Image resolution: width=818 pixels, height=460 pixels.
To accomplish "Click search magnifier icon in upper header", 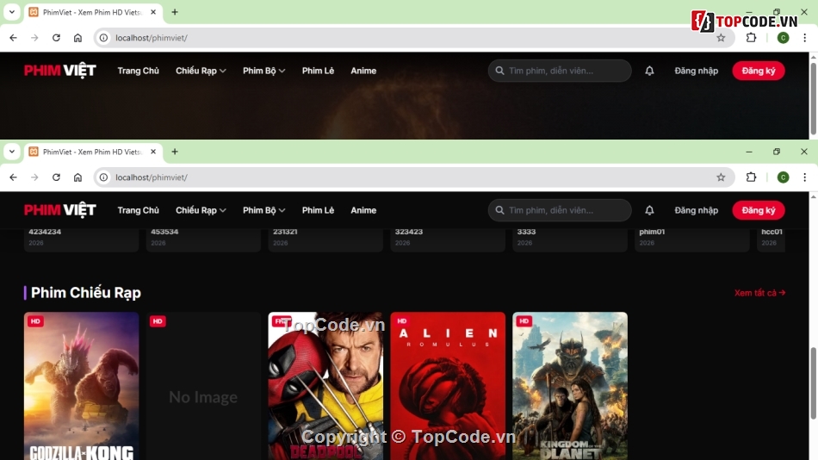I will [499, 71].
